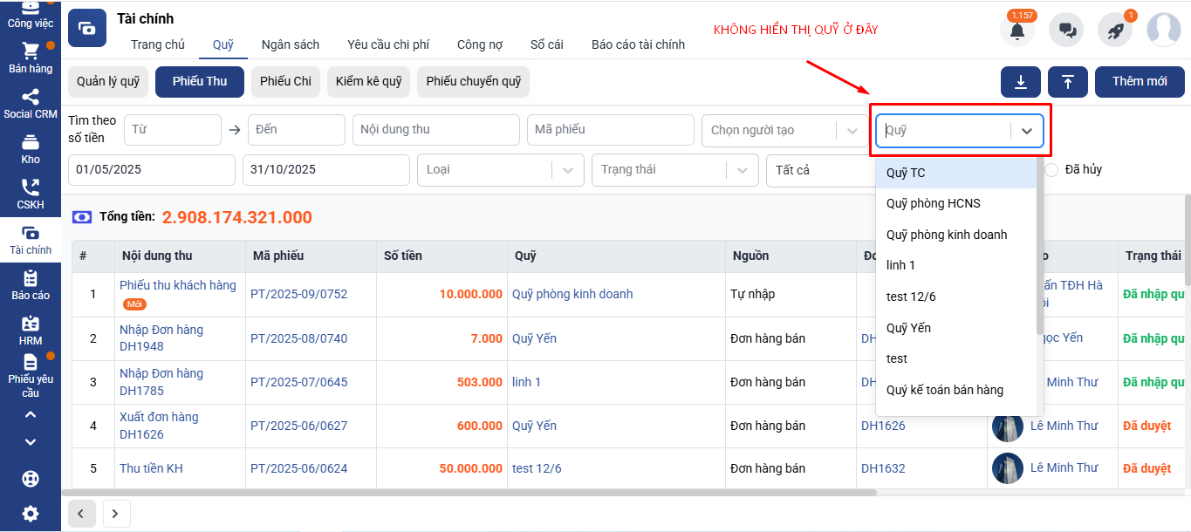This screenshot has width=1191, height=532.
Task: Click the Thêm mới button
Action: point(1140,82)
